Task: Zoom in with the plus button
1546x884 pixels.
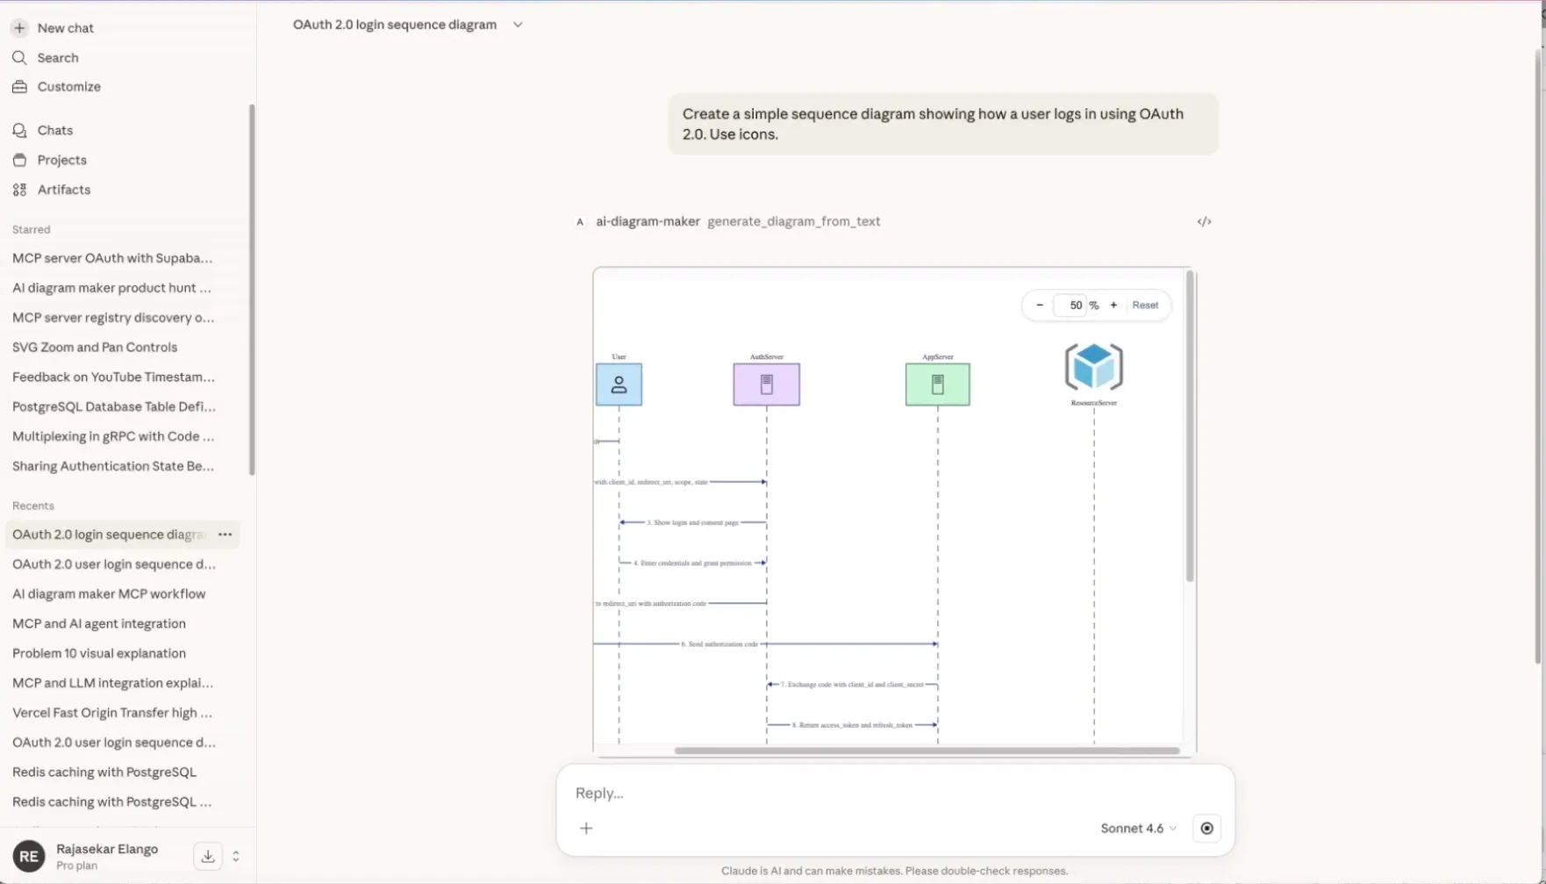Action: (x=1113, y=305)
